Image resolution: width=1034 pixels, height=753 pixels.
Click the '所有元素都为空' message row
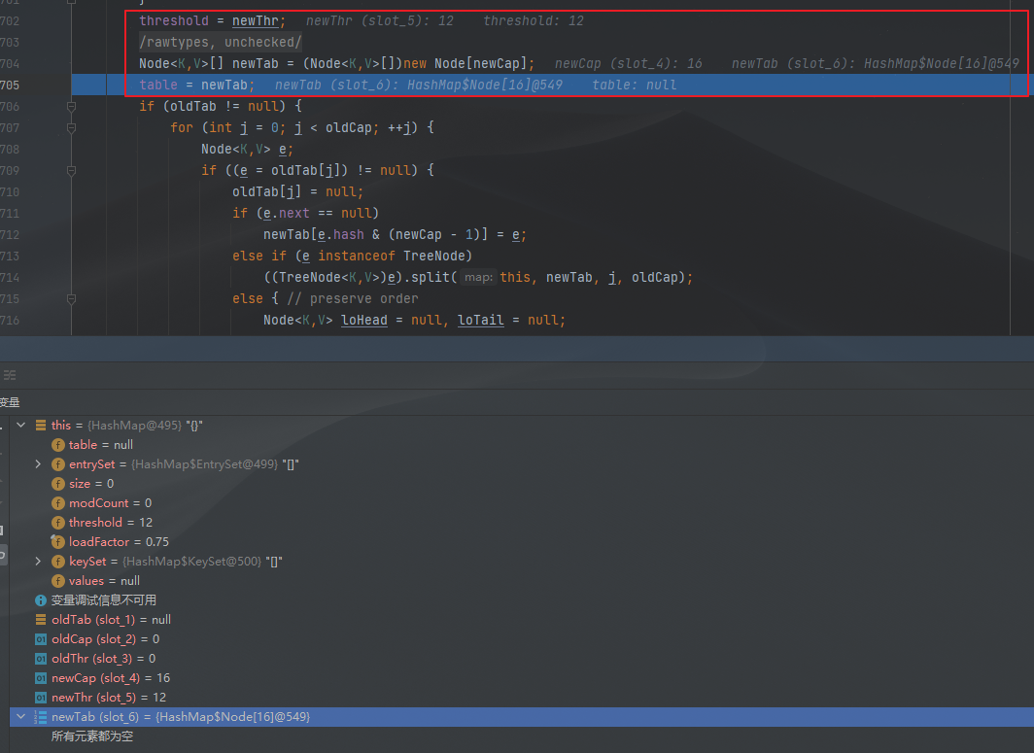coord(522,736)
